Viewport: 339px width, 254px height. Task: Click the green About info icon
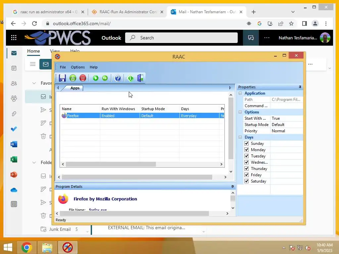[130, 78]
